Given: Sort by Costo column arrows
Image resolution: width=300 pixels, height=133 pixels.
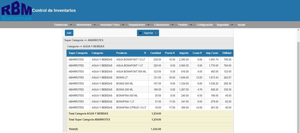Looking at the screenshot, I should (201, 53).
